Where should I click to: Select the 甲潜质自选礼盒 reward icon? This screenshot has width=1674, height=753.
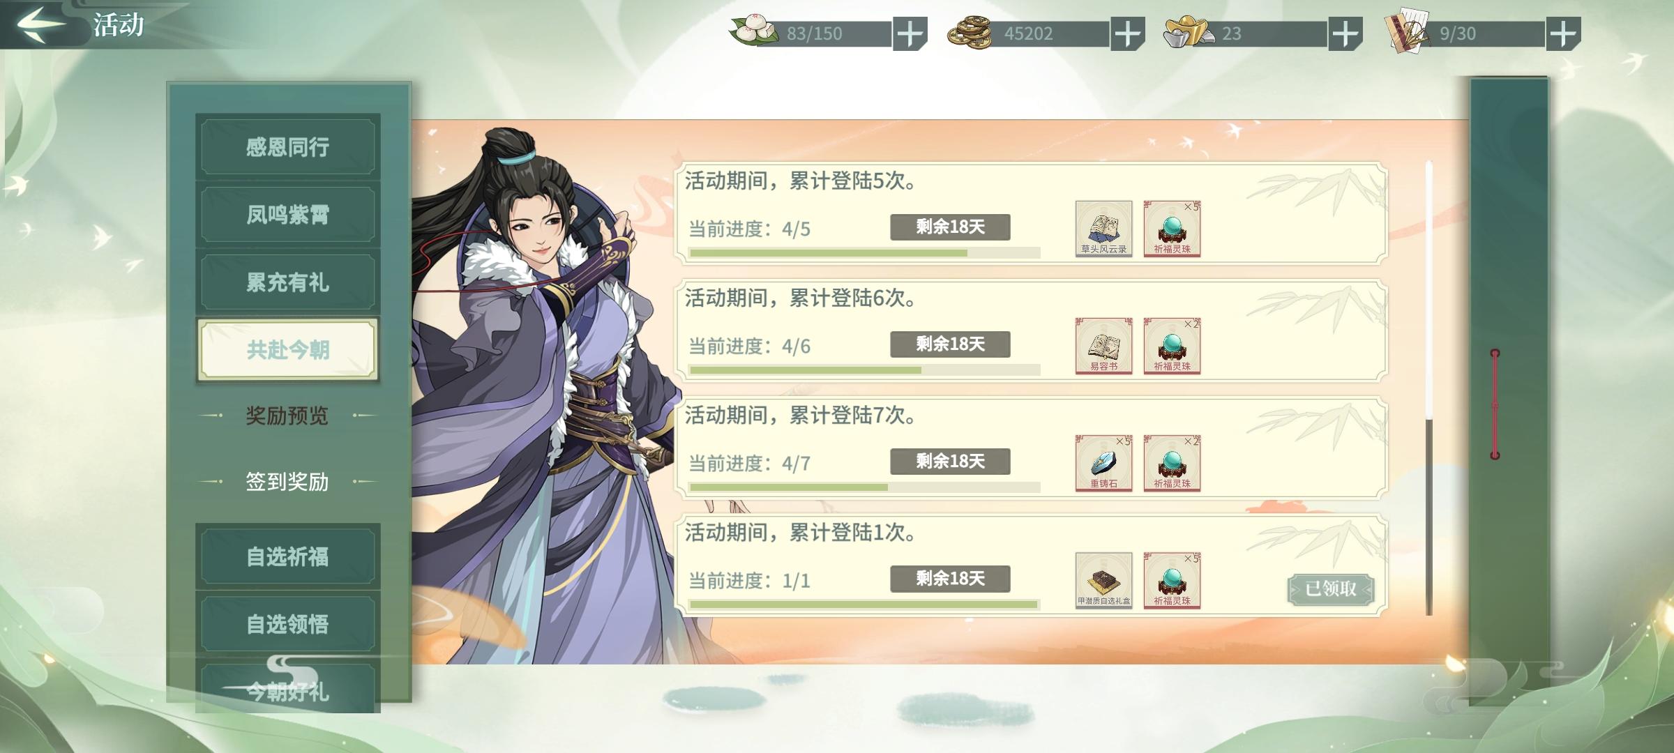click(x=1103, y=580)
